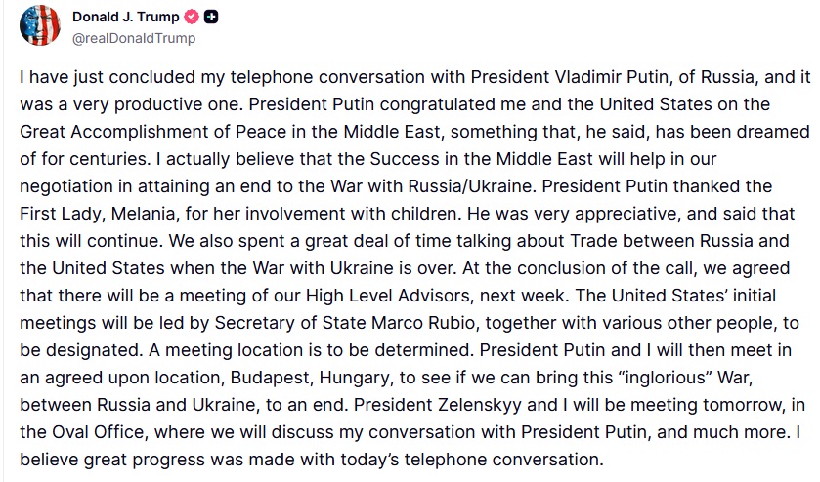Click the black plus badge icon
This screenshot has width=820, height=482.
point(210,18)
